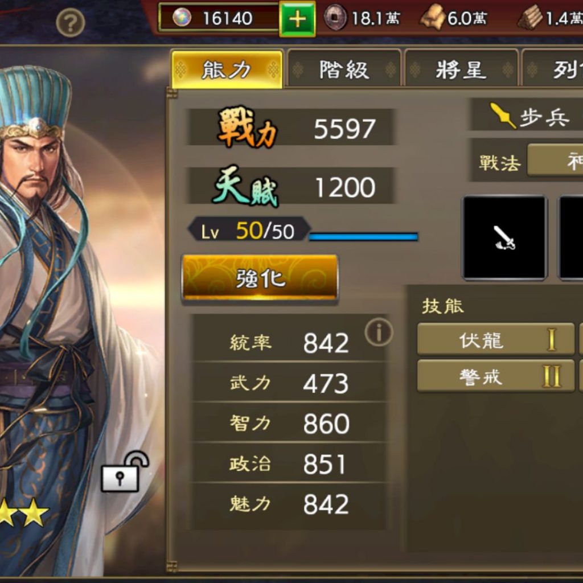The width and height of the screenshot is (583, 583).
Task: Tap the blue level experience bar
Action: coord(363,236)
